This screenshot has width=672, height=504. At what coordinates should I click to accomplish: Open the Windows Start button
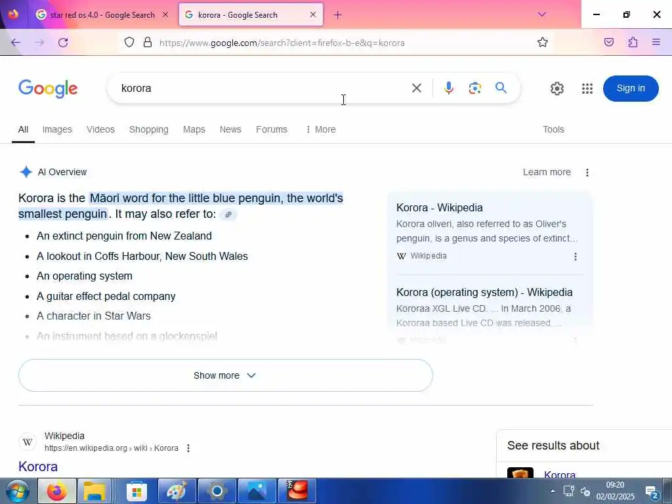(x=17, y=491)
